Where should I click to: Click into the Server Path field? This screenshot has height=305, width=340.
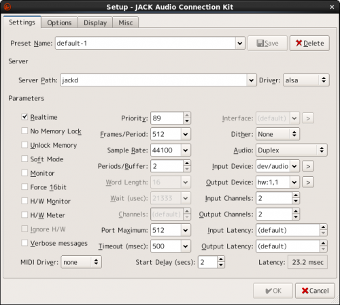point(154,80)
